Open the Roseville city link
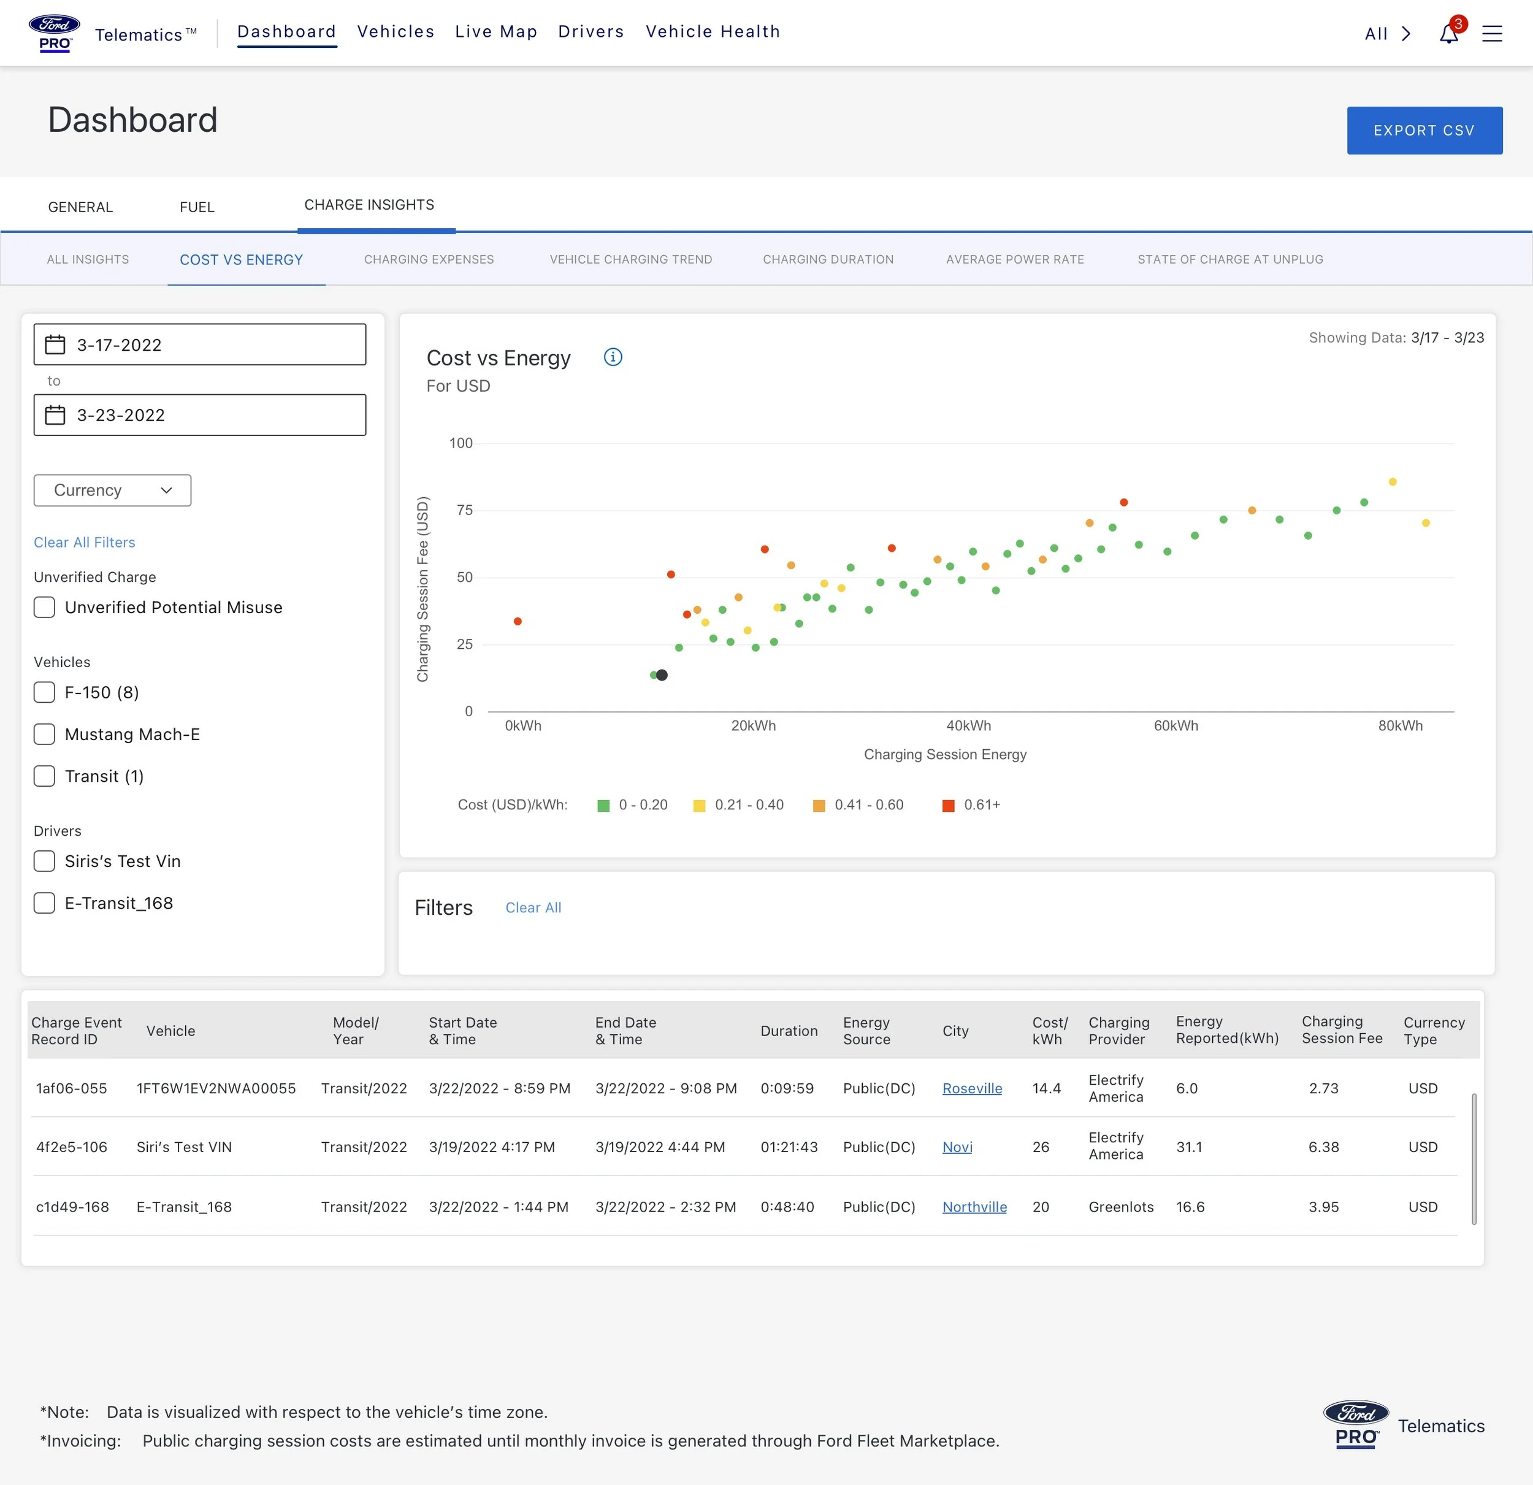 (971, 1088)
